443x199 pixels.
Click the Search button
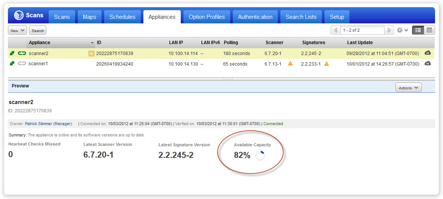[x=38, y=31]
